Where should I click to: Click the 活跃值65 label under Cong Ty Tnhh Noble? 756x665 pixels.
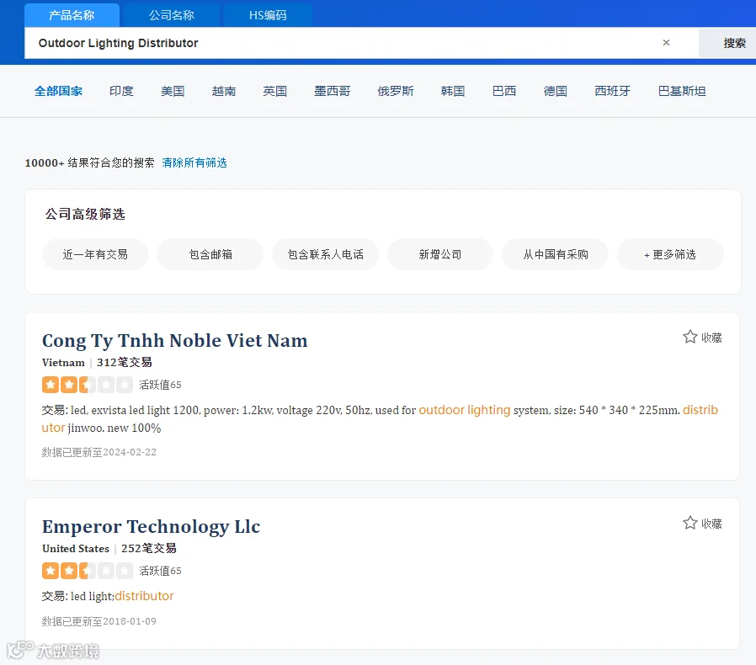point(160,385)
